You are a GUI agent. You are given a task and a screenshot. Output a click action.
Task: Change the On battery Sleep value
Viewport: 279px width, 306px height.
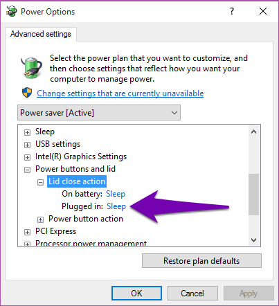116,194
